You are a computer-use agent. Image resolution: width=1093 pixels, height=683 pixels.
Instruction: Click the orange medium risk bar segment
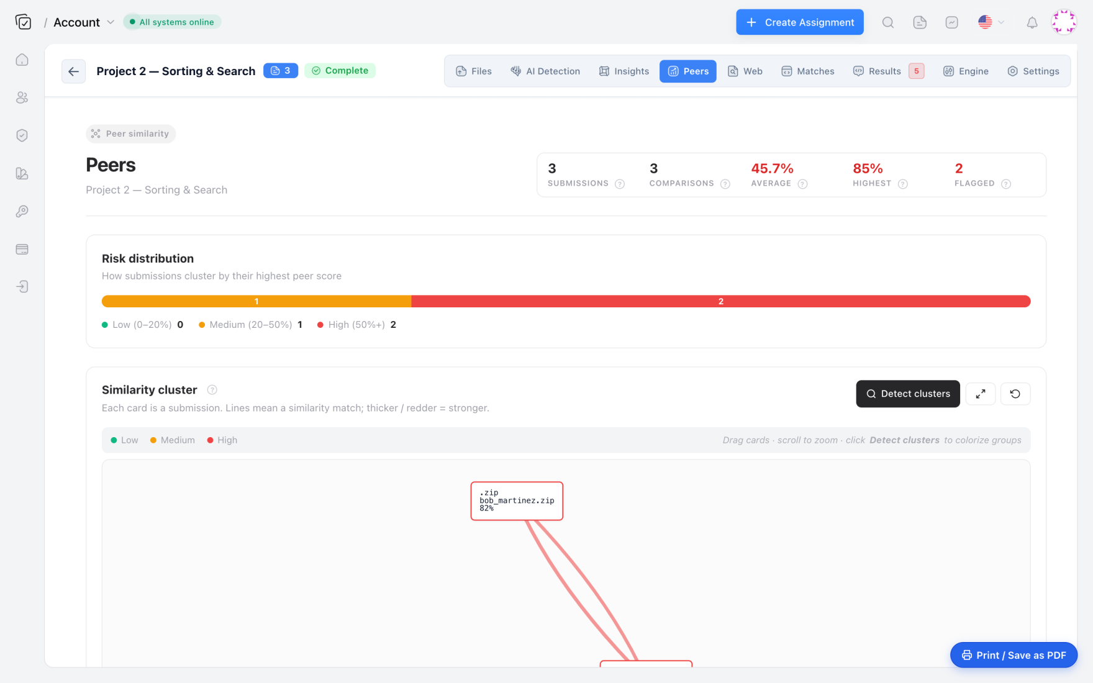[256, 301]
